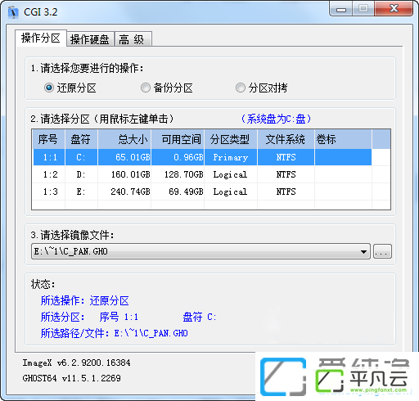Click the 所选路径/文件 status line

[115, 333]
